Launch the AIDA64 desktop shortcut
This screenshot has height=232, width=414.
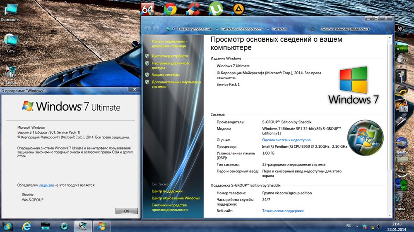click(x=147, y=8)
